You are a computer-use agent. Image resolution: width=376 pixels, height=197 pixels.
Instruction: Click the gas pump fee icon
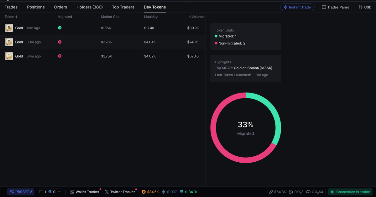coord(291,192)
